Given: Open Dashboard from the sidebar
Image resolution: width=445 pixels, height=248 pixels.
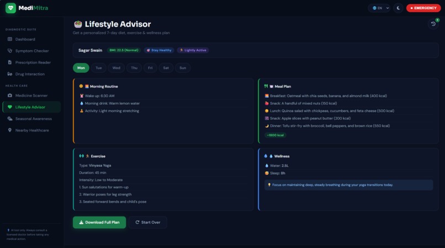Looking at the screenshot, I should click(x=31, y=39).
